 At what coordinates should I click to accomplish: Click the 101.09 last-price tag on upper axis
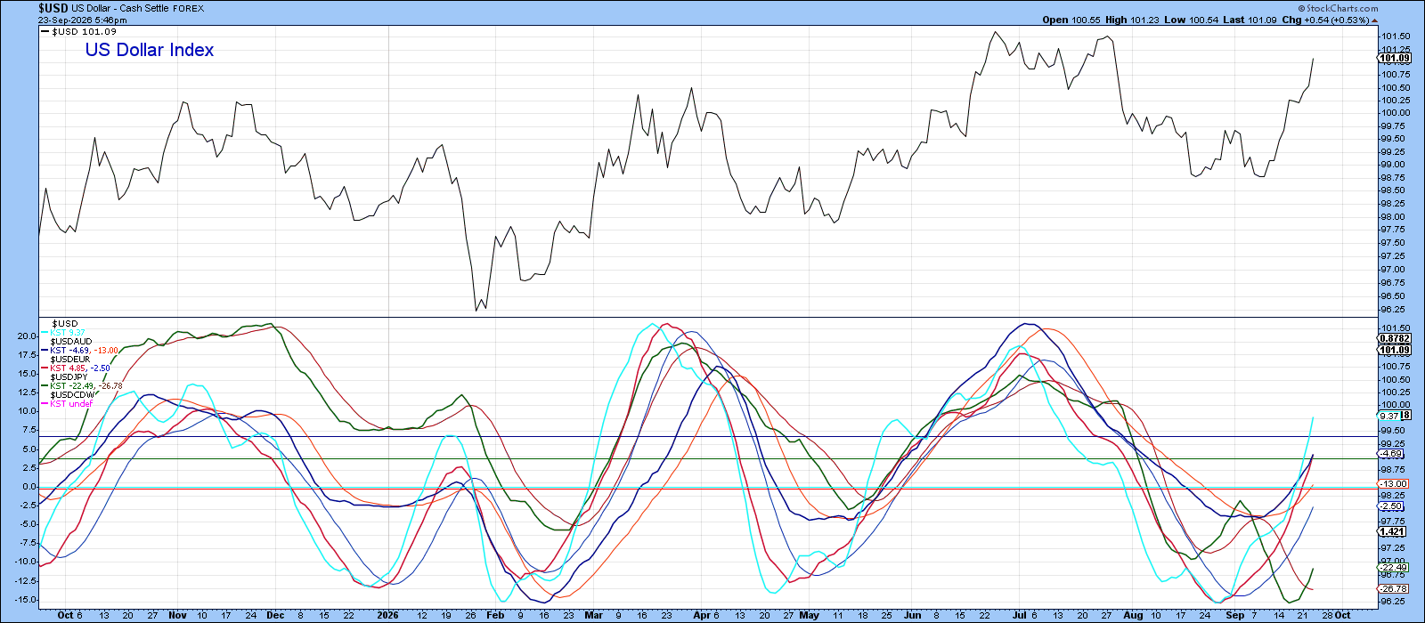tap(1394, 59)
